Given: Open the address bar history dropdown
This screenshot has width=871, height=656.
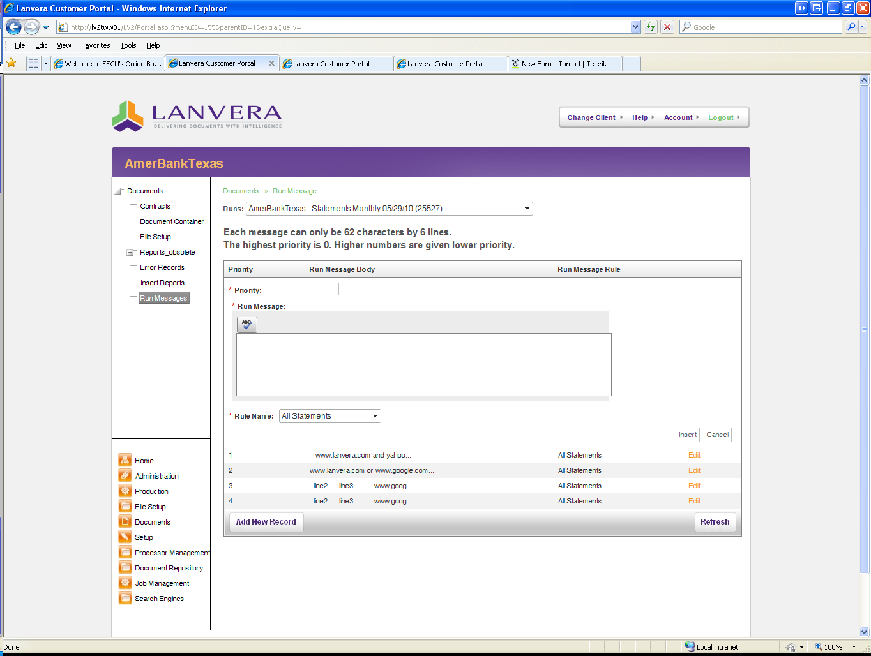Looking at the screenshot, I should pos(635,27).
